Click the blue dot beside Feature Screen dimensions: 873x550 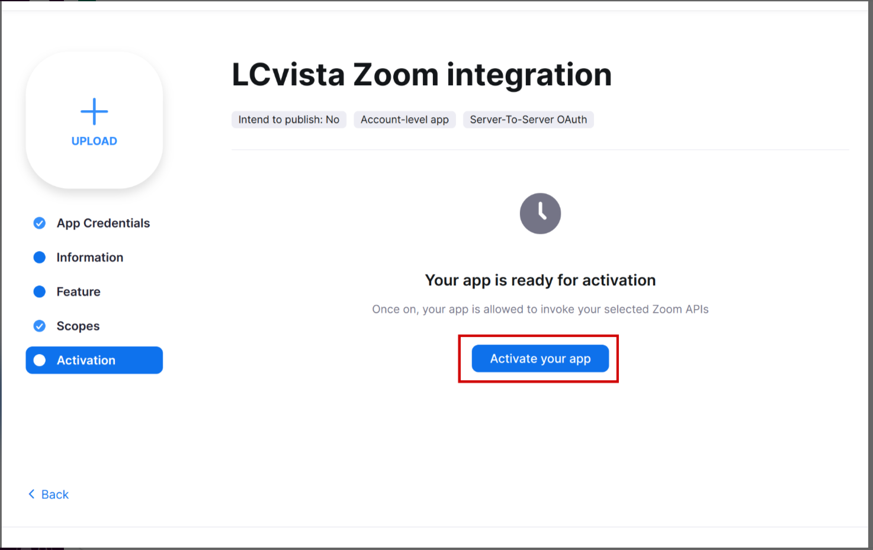pyautogui.click(x=40, y=292)
